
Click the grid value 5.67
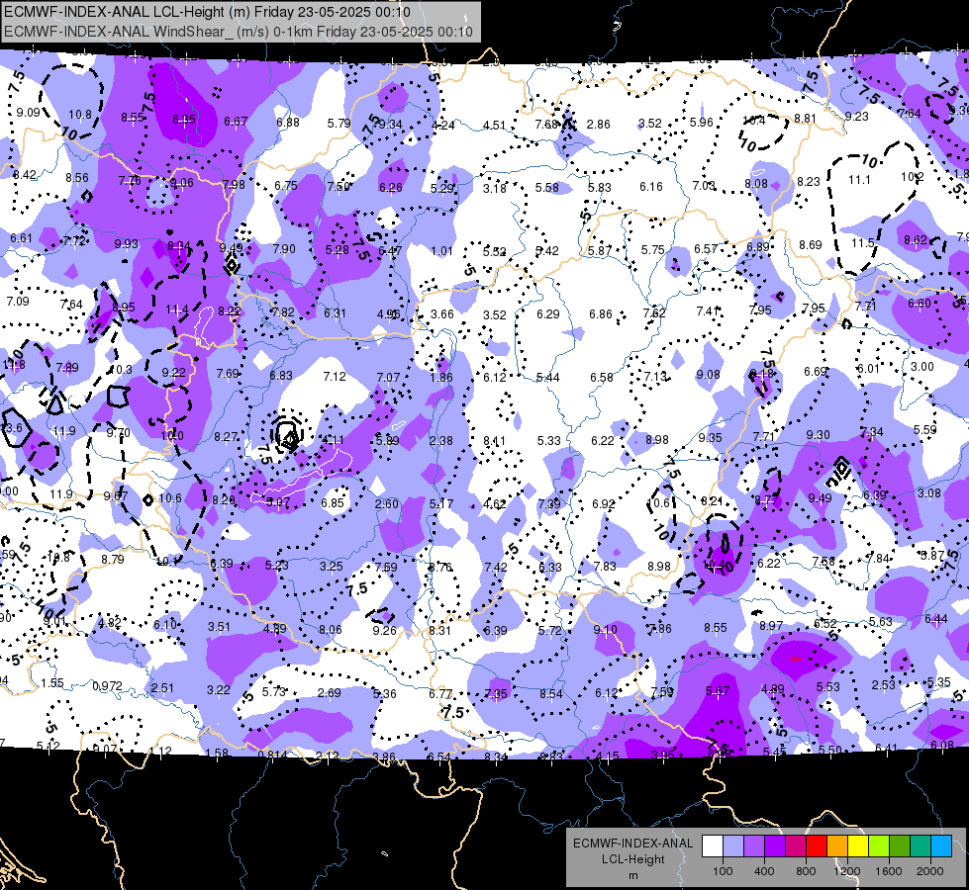[718, 690]
